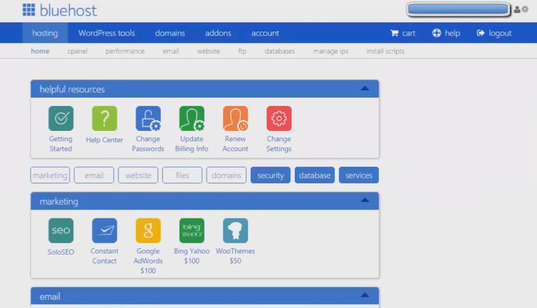Image resolution: width=537 pixels, height=308 pixels.
Task: Open the email sub-menu link
Action: (170, 51)
